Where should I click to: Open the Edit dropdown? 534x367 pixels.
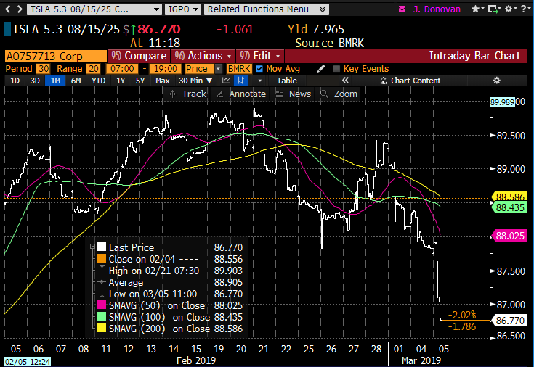coord(260,56)
